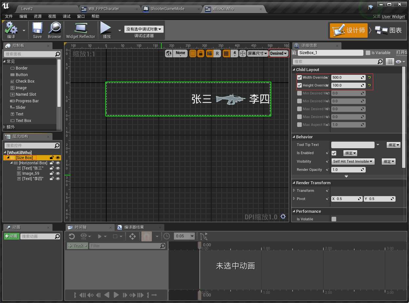Open the None culture dropdown in viewport
This screenshot has width=409, height=303.
(180, 53)
